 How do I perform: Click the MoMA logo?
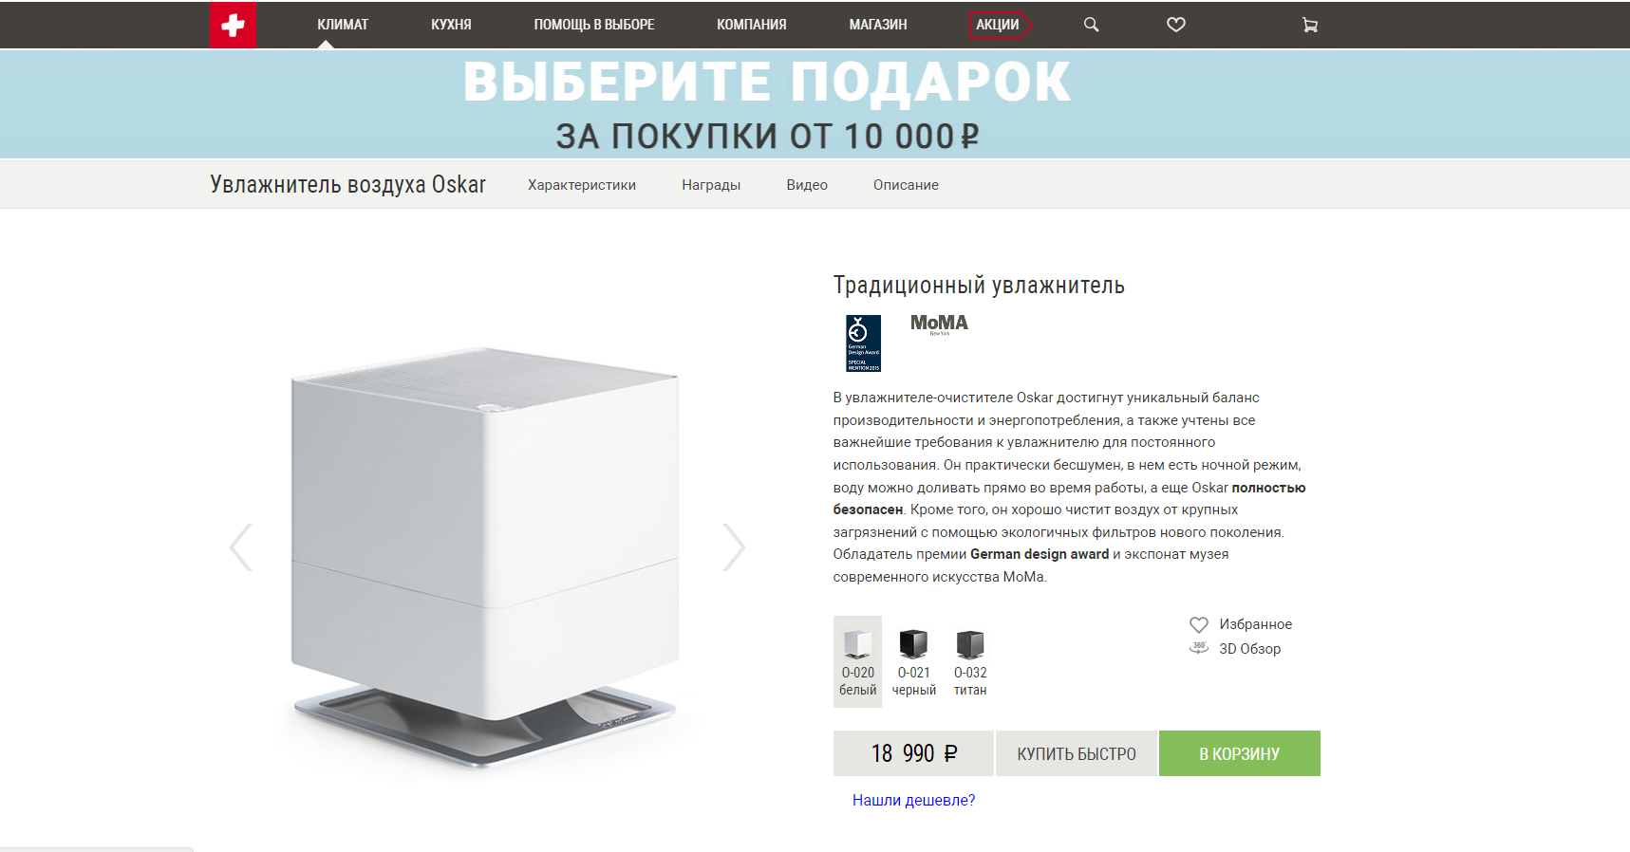point(939,324)
